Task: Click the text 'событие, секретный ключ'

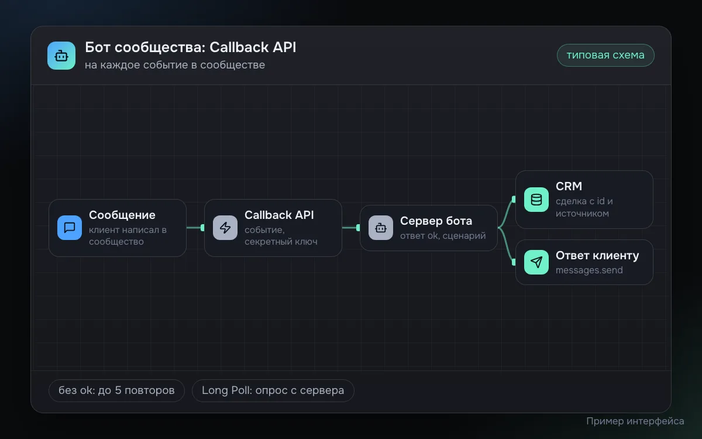Action: (x=281, y=235)
